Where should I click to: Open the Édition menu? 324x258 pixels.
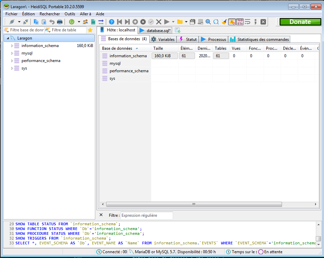[x=29, y=14]
